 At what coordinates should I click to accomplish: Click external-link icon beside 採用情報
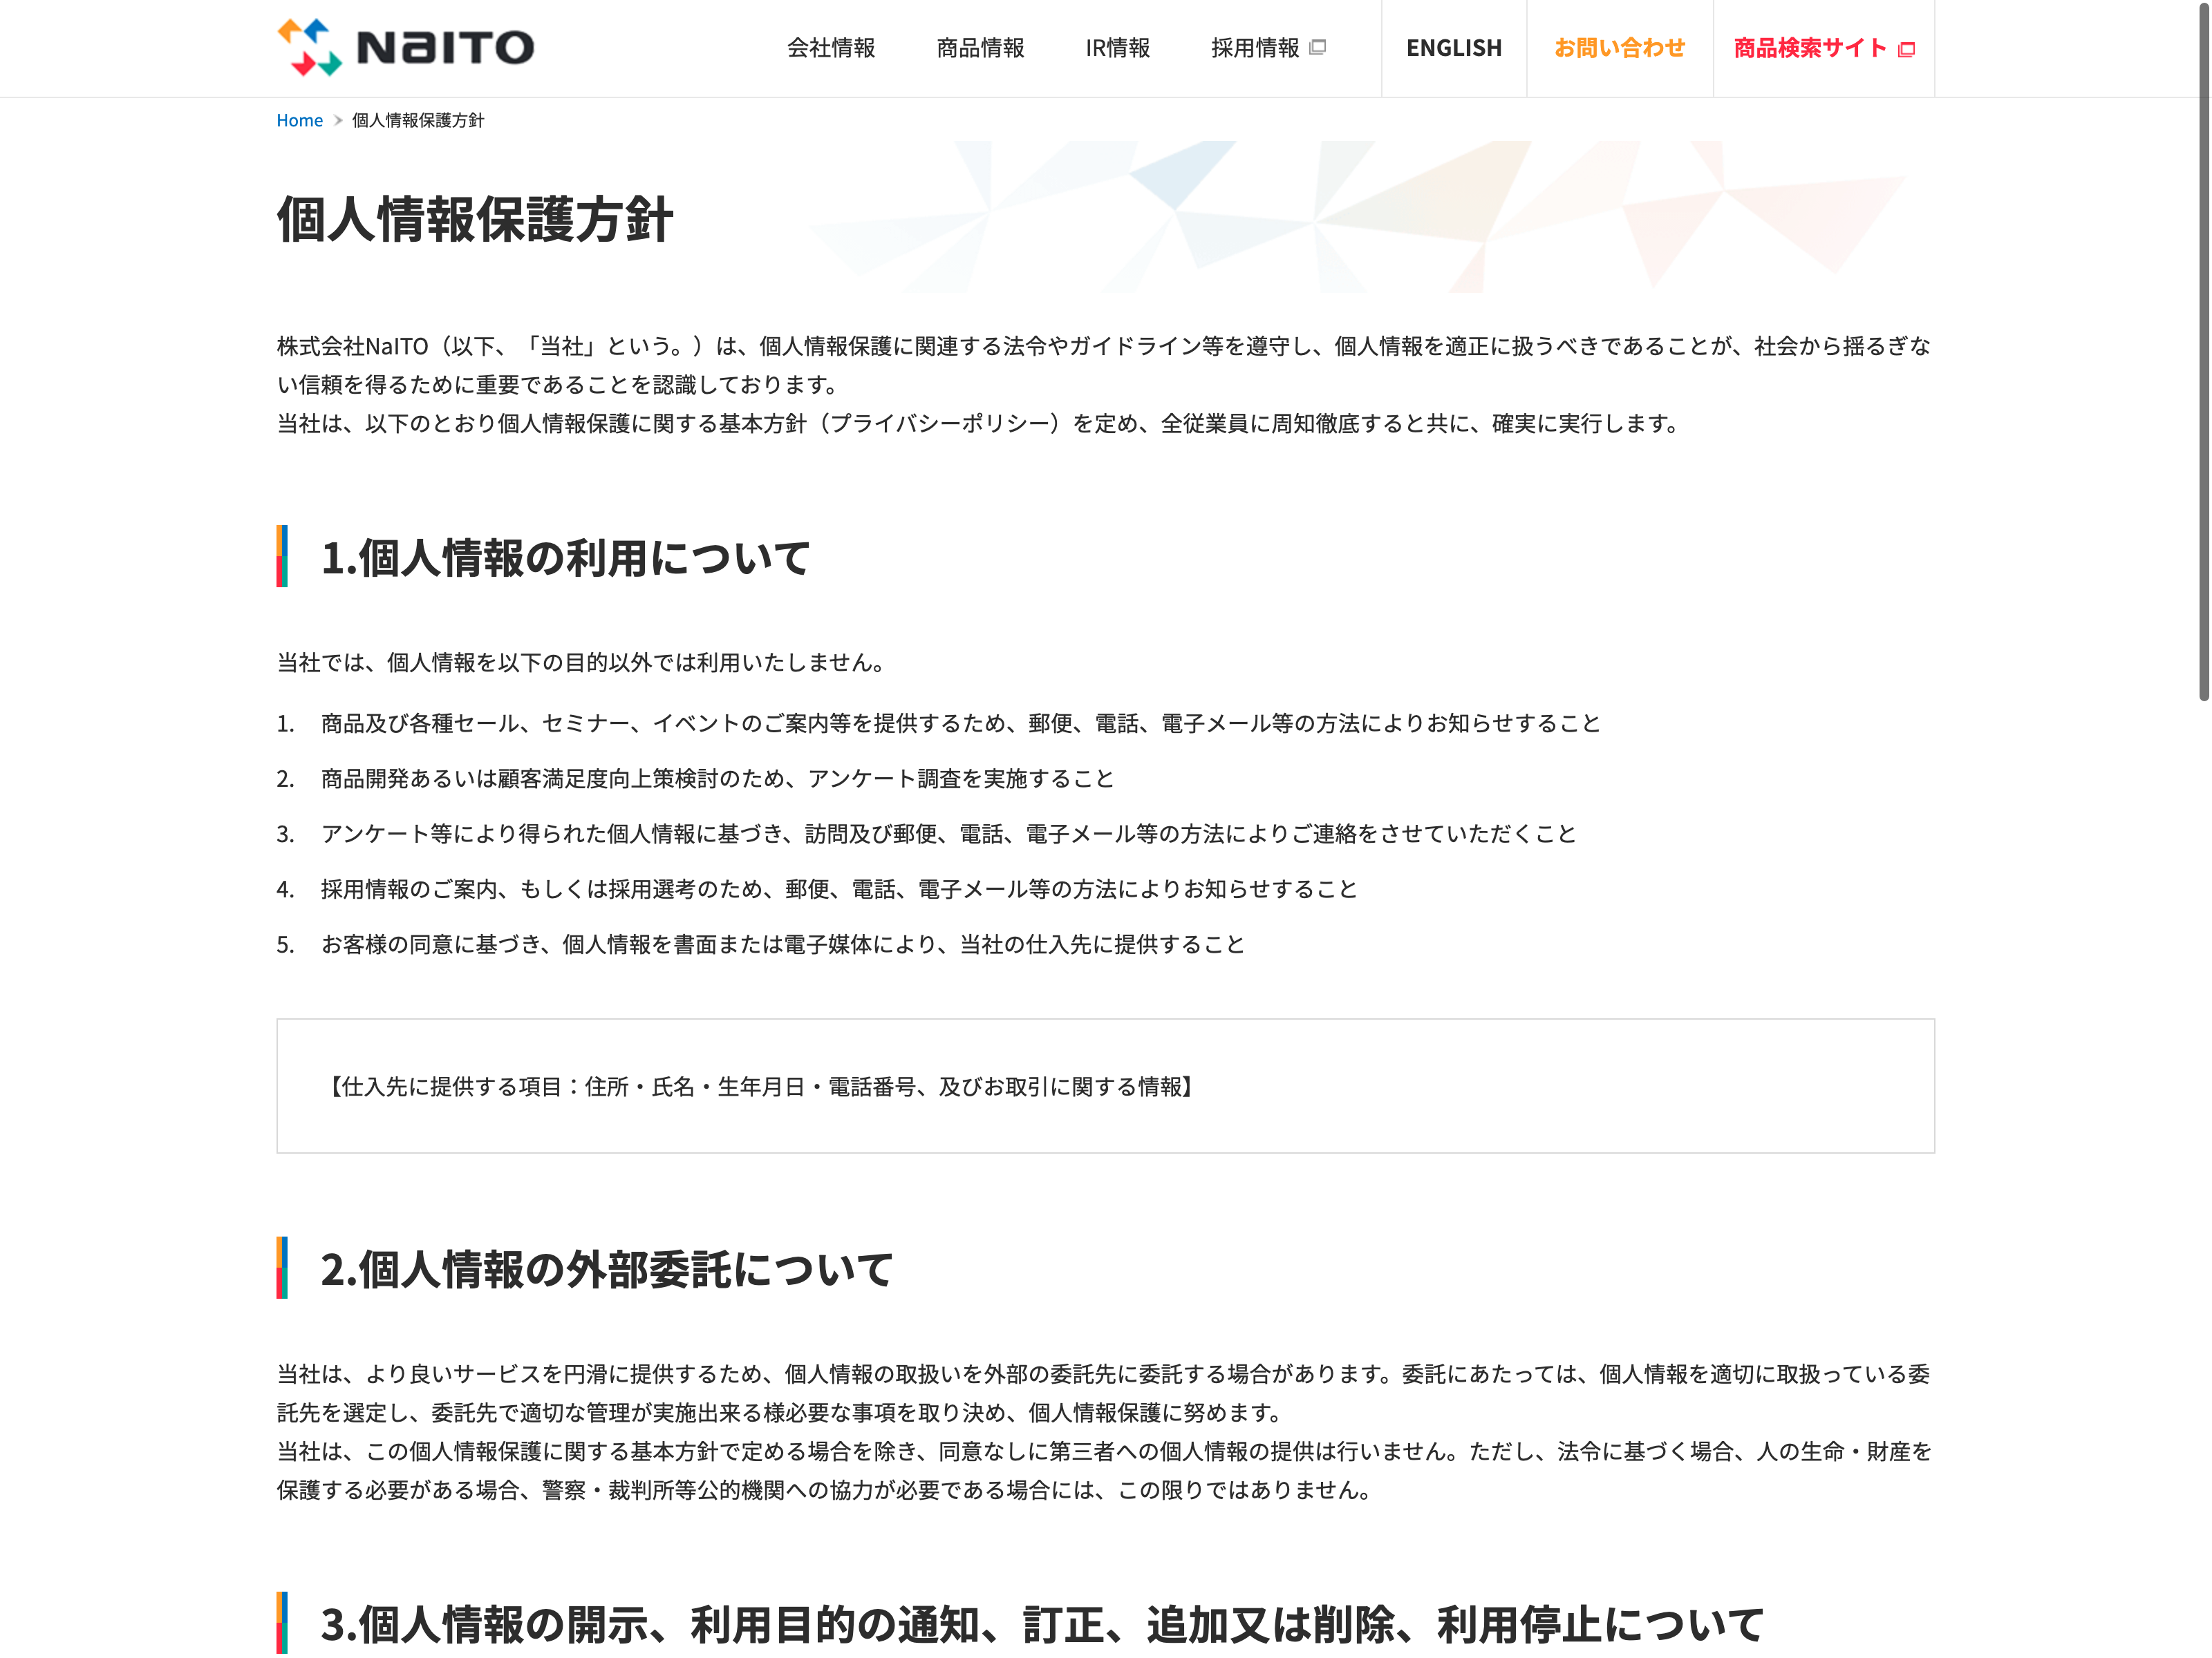click(1318, 47)
